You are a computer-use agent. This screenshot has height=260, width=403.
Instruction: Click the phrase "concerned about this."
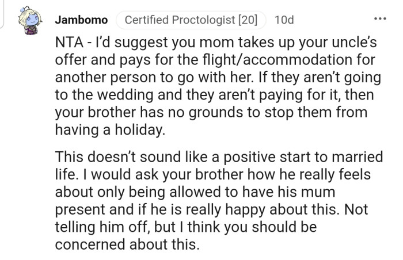click(x=127, y=244)
